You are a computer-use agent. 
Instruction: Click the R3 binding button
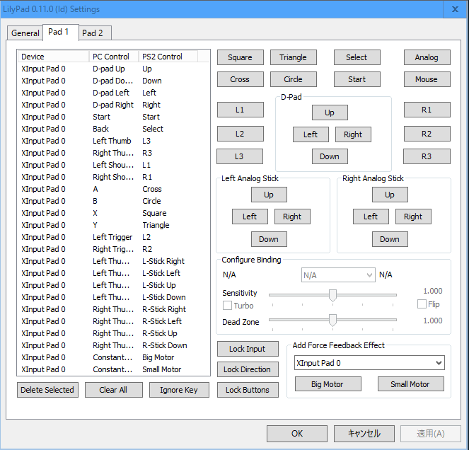[x=427, y=156]
